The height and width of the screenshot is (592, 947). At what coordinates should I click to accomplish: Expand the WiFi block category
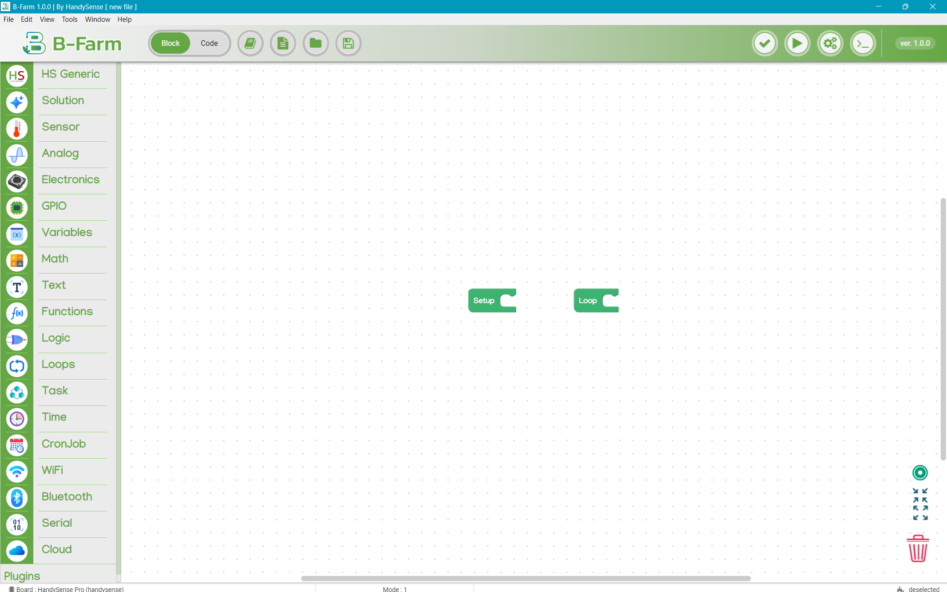(x=52, y=470)
